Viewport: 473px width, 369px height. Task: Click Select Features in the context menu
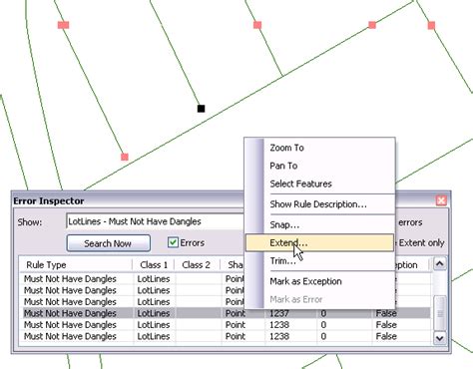click(300, 184)
